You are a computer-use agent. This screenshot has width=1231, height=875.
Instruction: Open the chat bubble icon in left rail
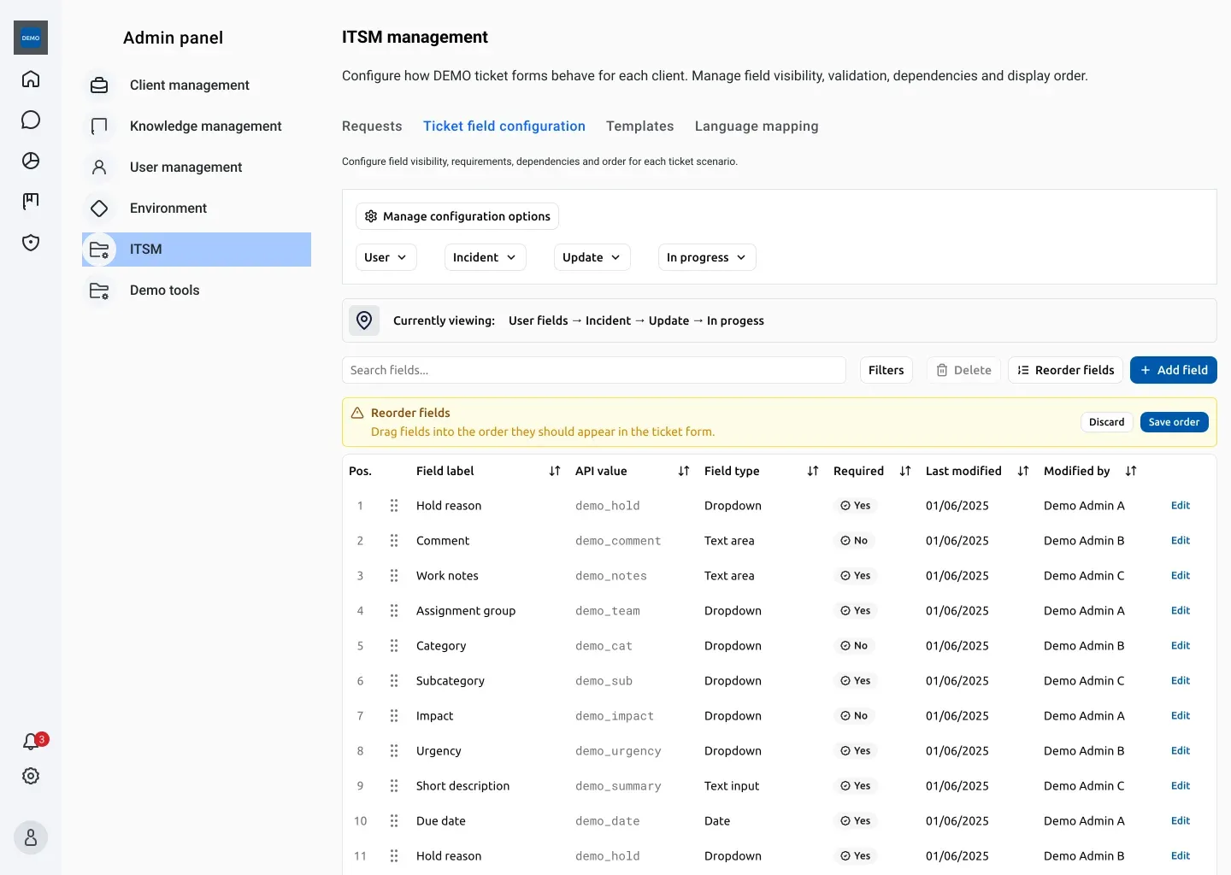[31, 120]
